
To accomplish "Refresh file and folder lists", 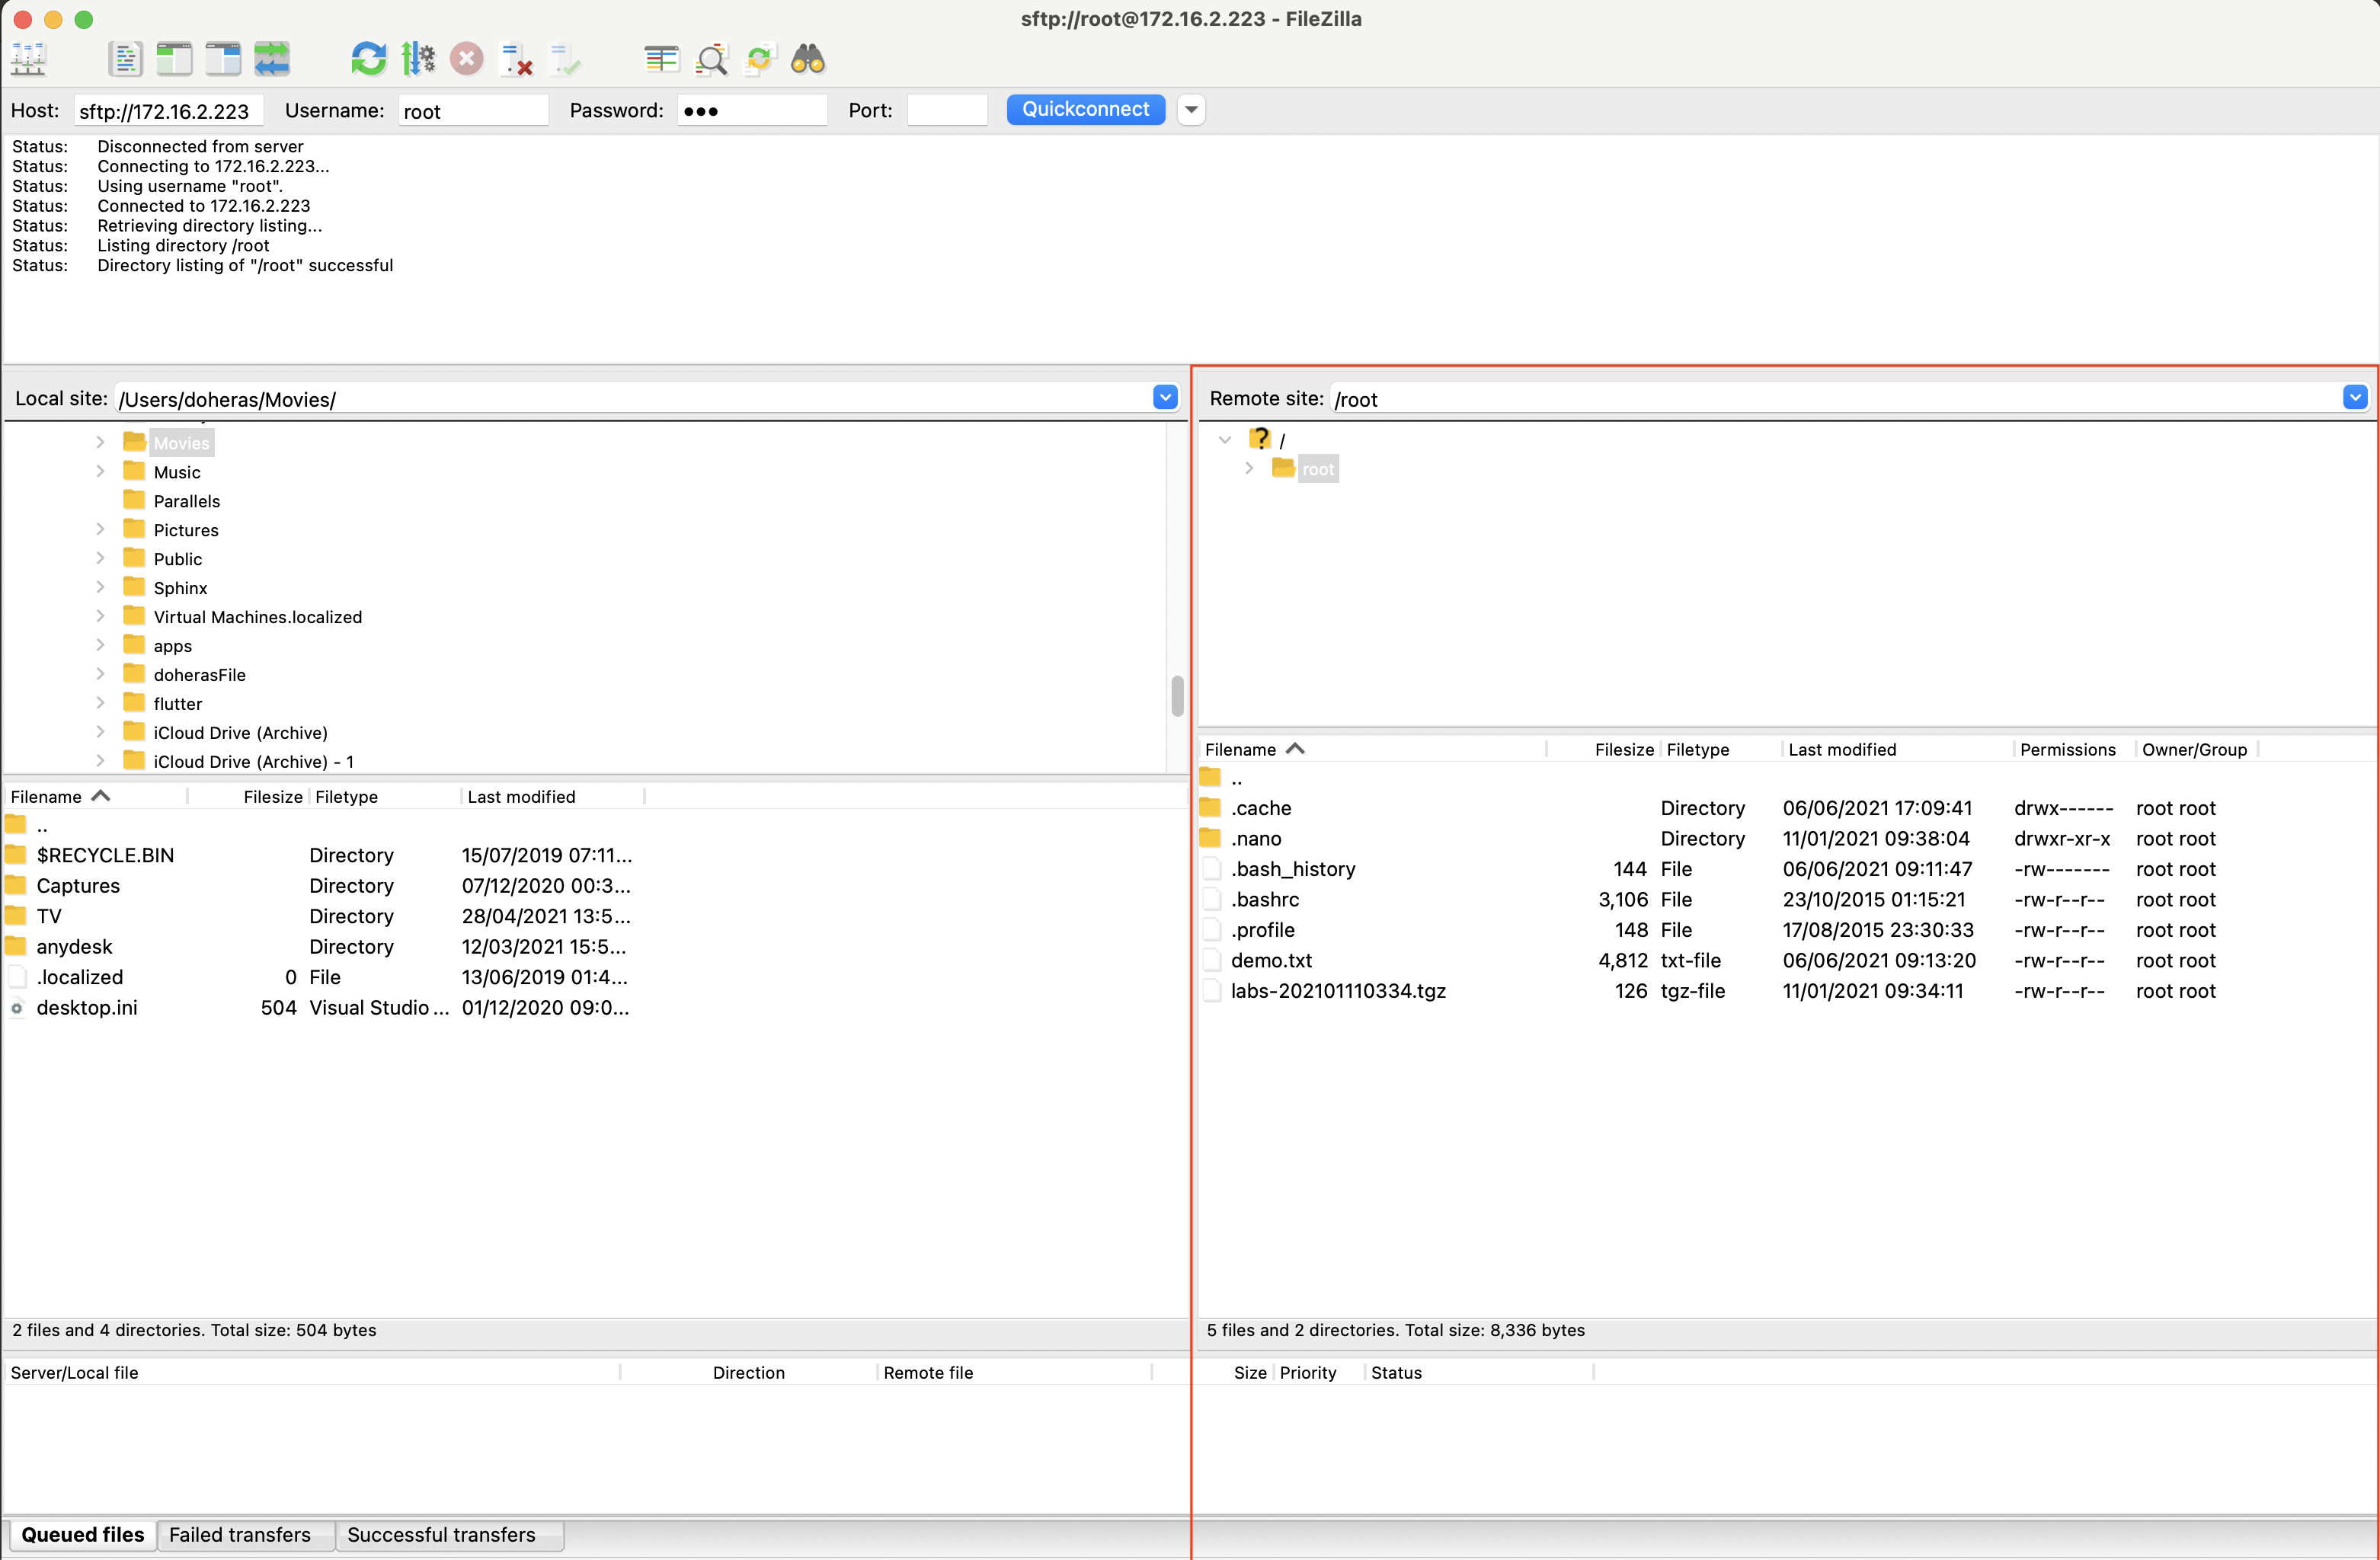I will coord(368,60).
